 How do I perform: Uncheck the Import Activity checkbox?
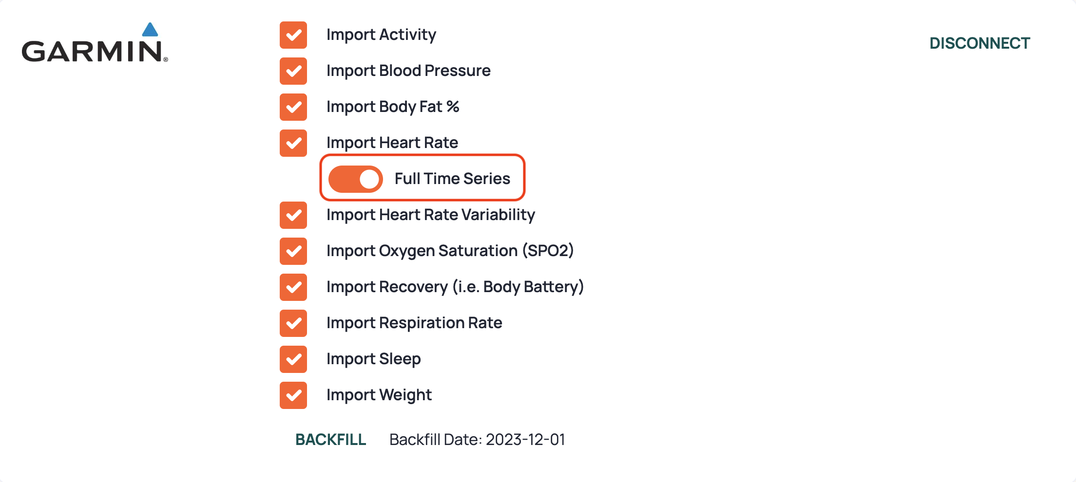coord(293,35)
